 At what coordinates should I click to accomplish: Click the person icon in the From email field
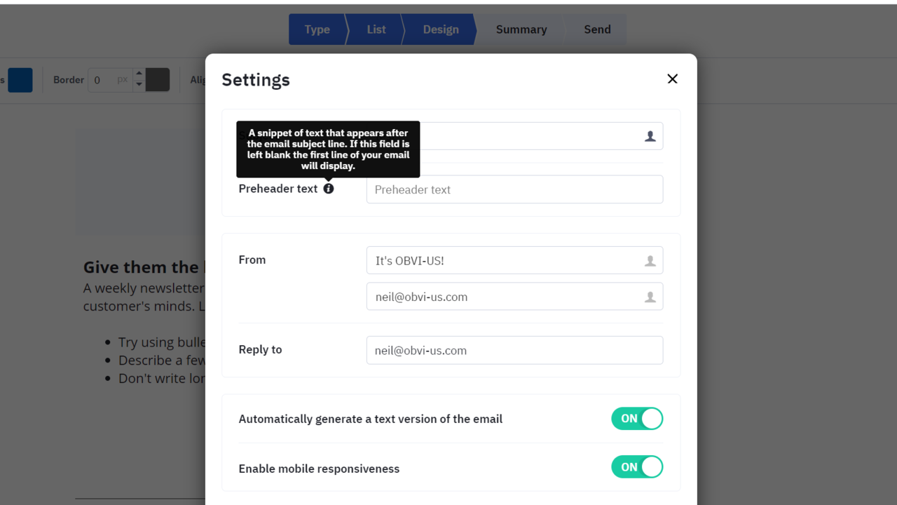(x=650, y=297)
